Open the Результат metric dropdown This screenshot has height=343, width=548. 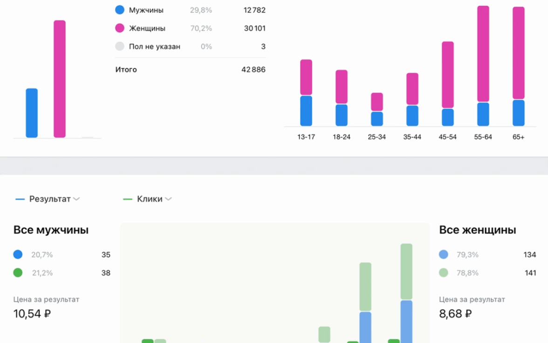tap(48, 199)
